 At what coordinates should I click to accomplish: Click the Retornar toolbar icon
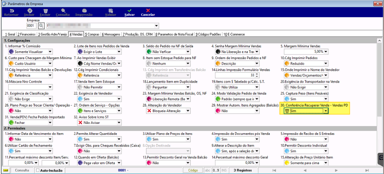coord(11,10)
